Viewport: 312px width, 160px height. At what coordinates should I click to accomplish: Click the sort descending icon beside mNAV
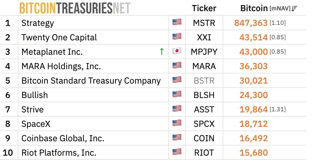pyautogui.click(x=294, y=9)
